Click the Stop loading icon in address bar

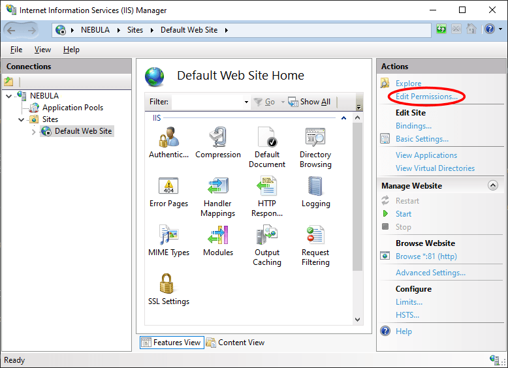[x=456, y=29]
